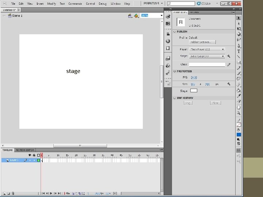The width and height of the screenshot is (263, 197).
Task: Open the Motion Presets panel icon
Action: [x=168, y=73]
